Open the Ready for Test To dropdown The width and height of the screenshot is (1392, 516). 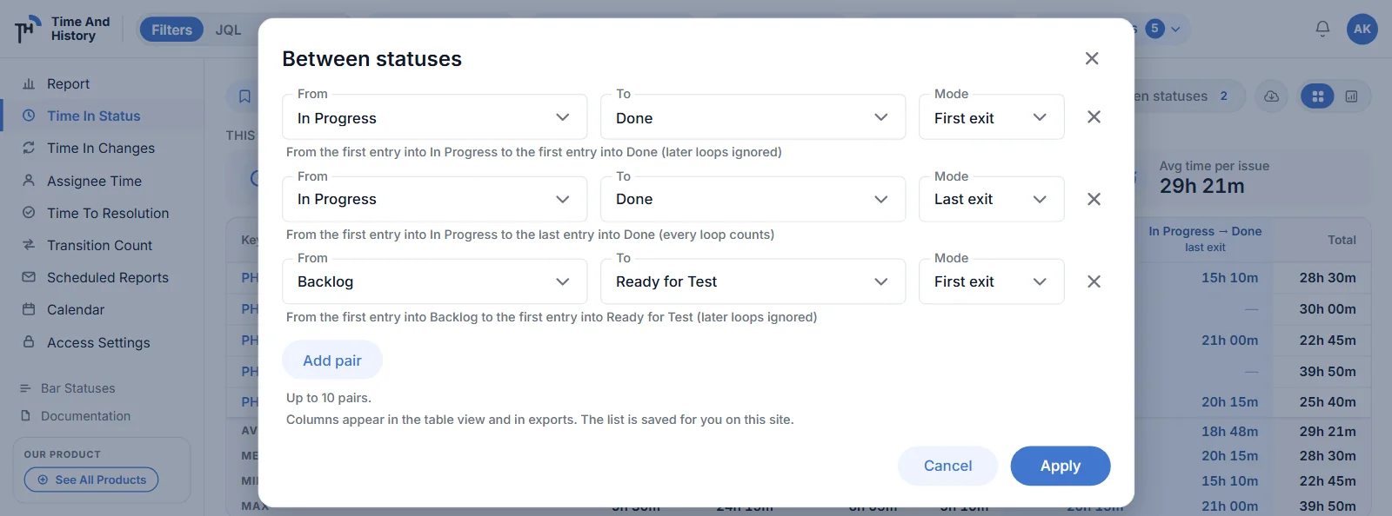[x=753, y=281]
